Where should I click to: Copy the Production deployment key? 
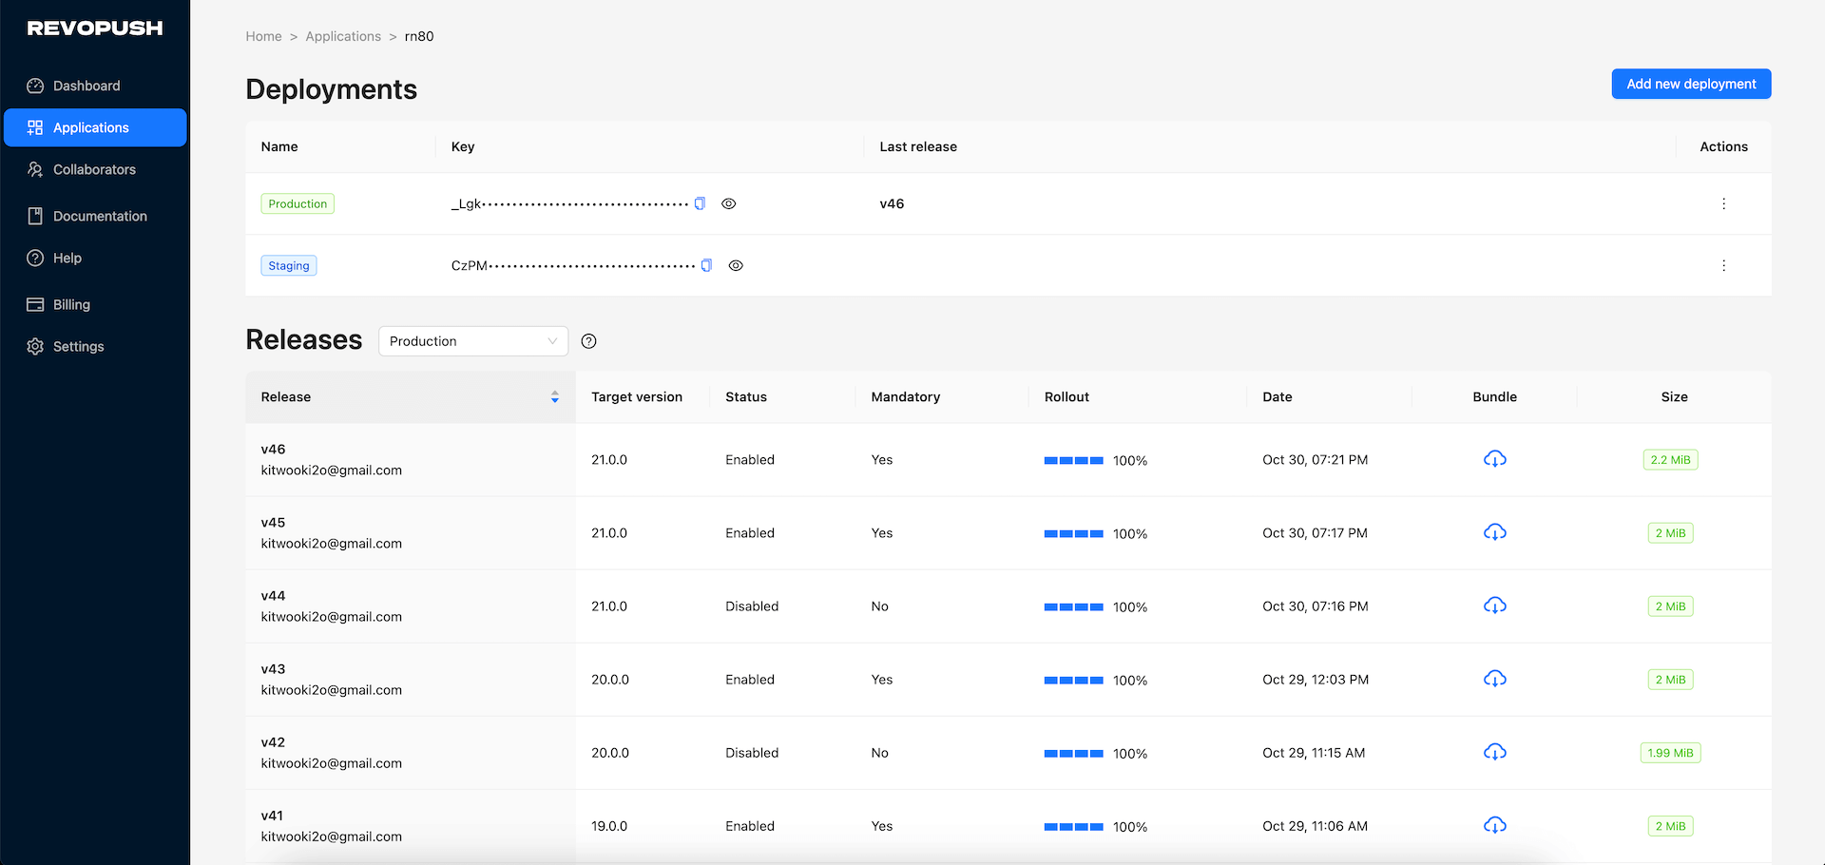click(700, 203)
